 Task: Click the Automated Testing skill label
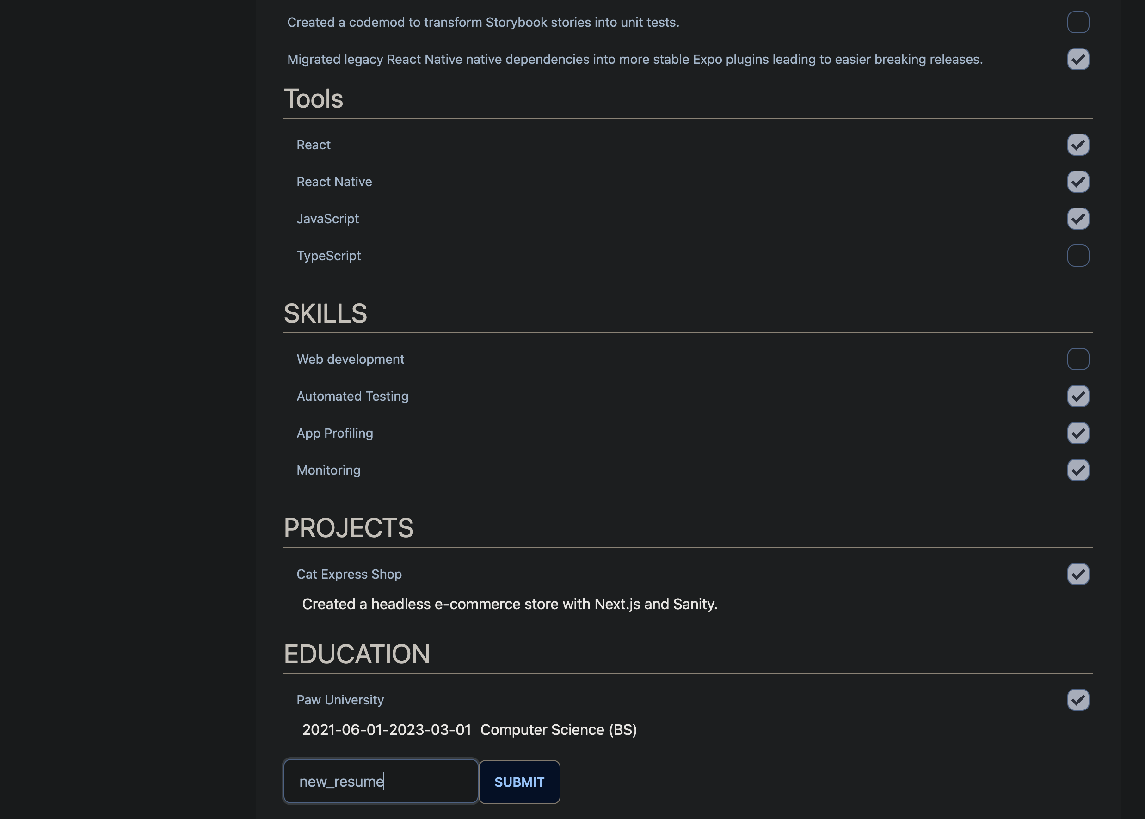(x=352, y=396)
